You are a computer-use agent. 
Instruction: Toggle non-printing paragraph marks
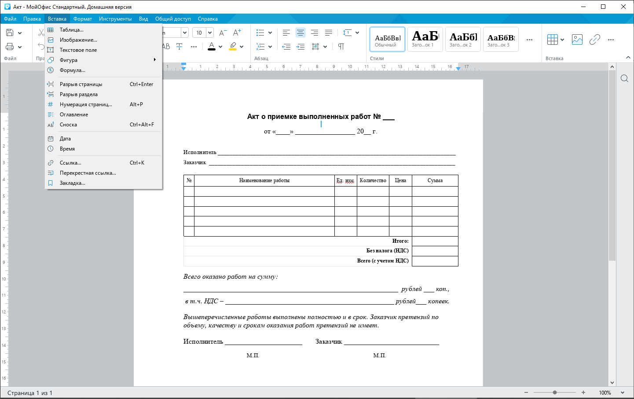(341, 47)
